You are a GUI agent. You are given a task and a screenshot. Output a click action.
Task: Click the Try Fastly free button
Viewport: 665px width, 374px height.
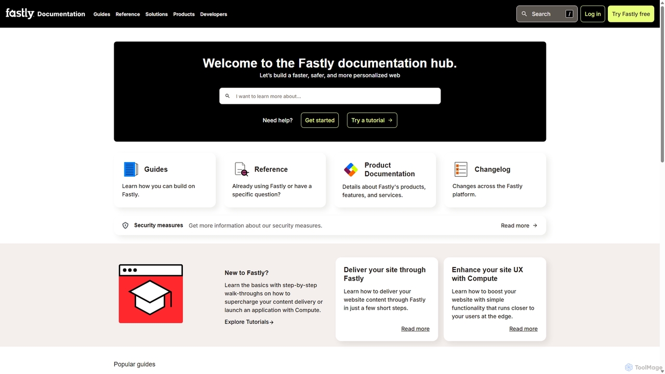(x=631, y=14)
